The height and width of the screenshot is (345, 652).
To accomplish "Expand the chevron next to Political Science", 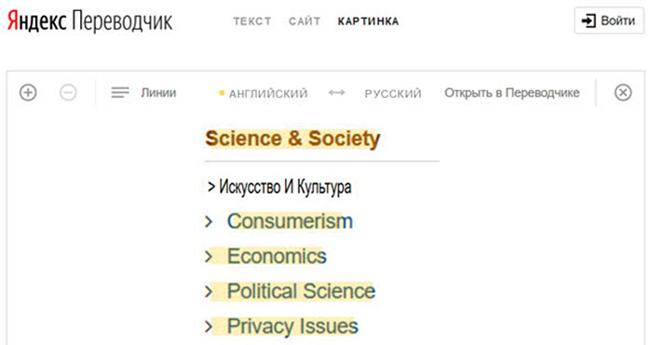I will tap(209, 291).
